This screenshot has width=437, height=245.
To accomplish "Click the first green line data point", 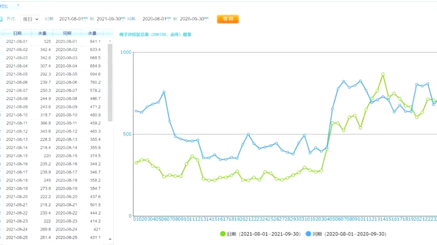I will pos(136,163).
